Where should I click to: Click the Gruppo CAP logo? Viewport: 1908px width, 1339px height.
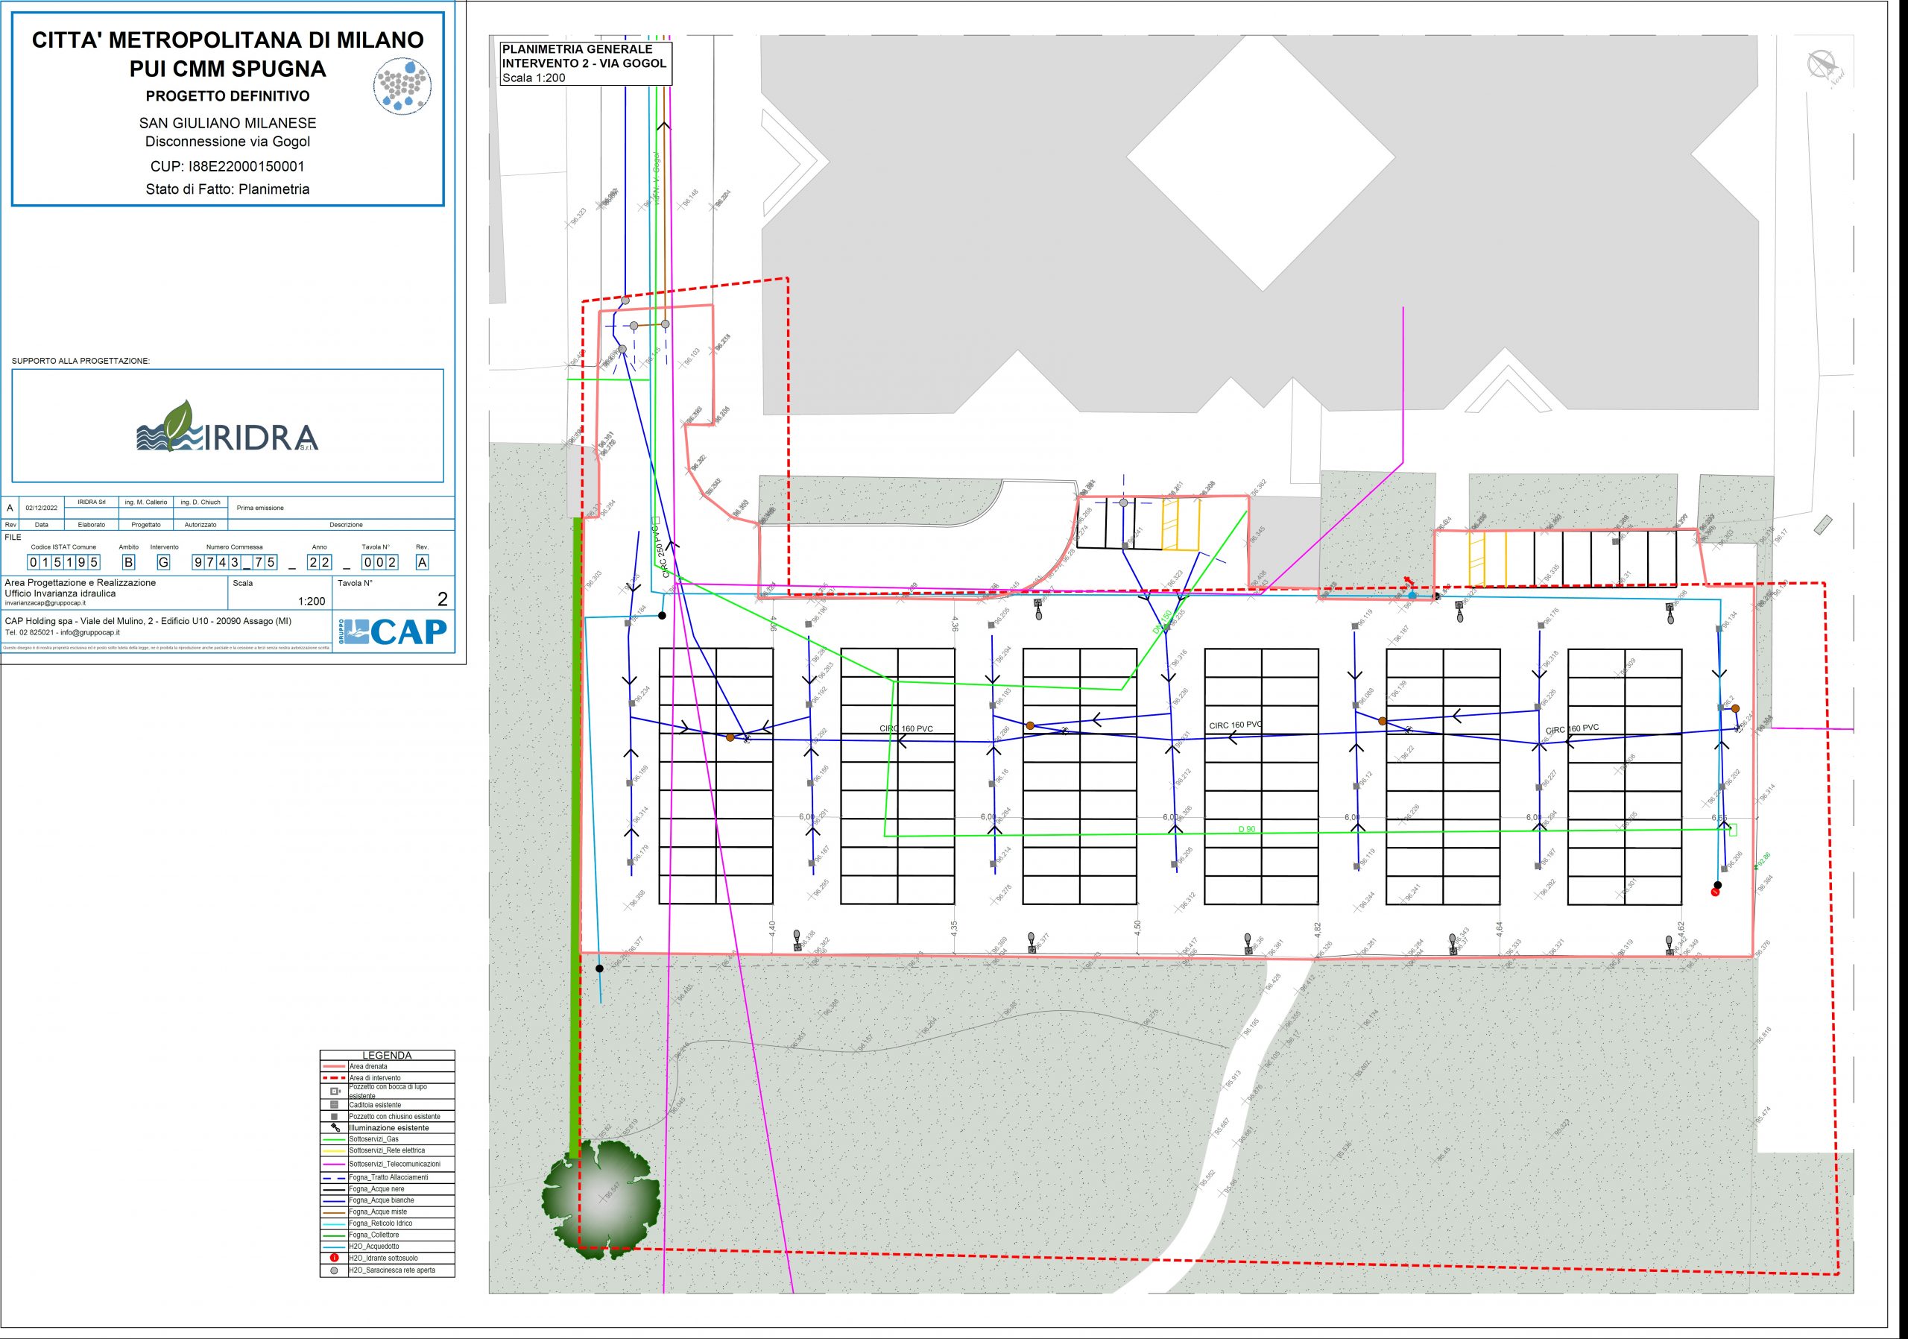point(393,631)
